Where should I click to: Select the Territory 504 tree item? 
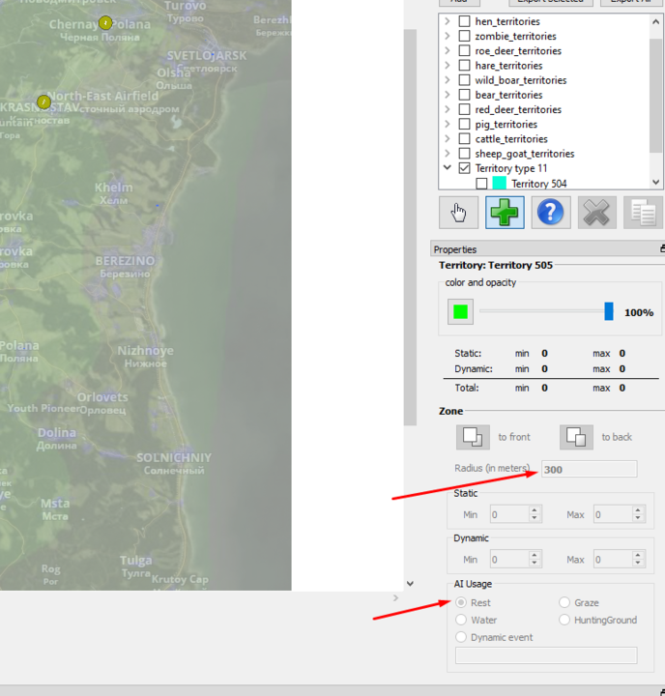tap(539, 184)
